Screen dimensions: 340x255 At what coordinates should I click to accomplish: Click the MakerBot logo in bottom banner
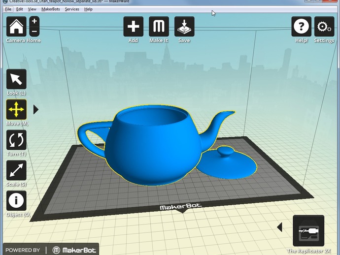click(x=74, y=250)
